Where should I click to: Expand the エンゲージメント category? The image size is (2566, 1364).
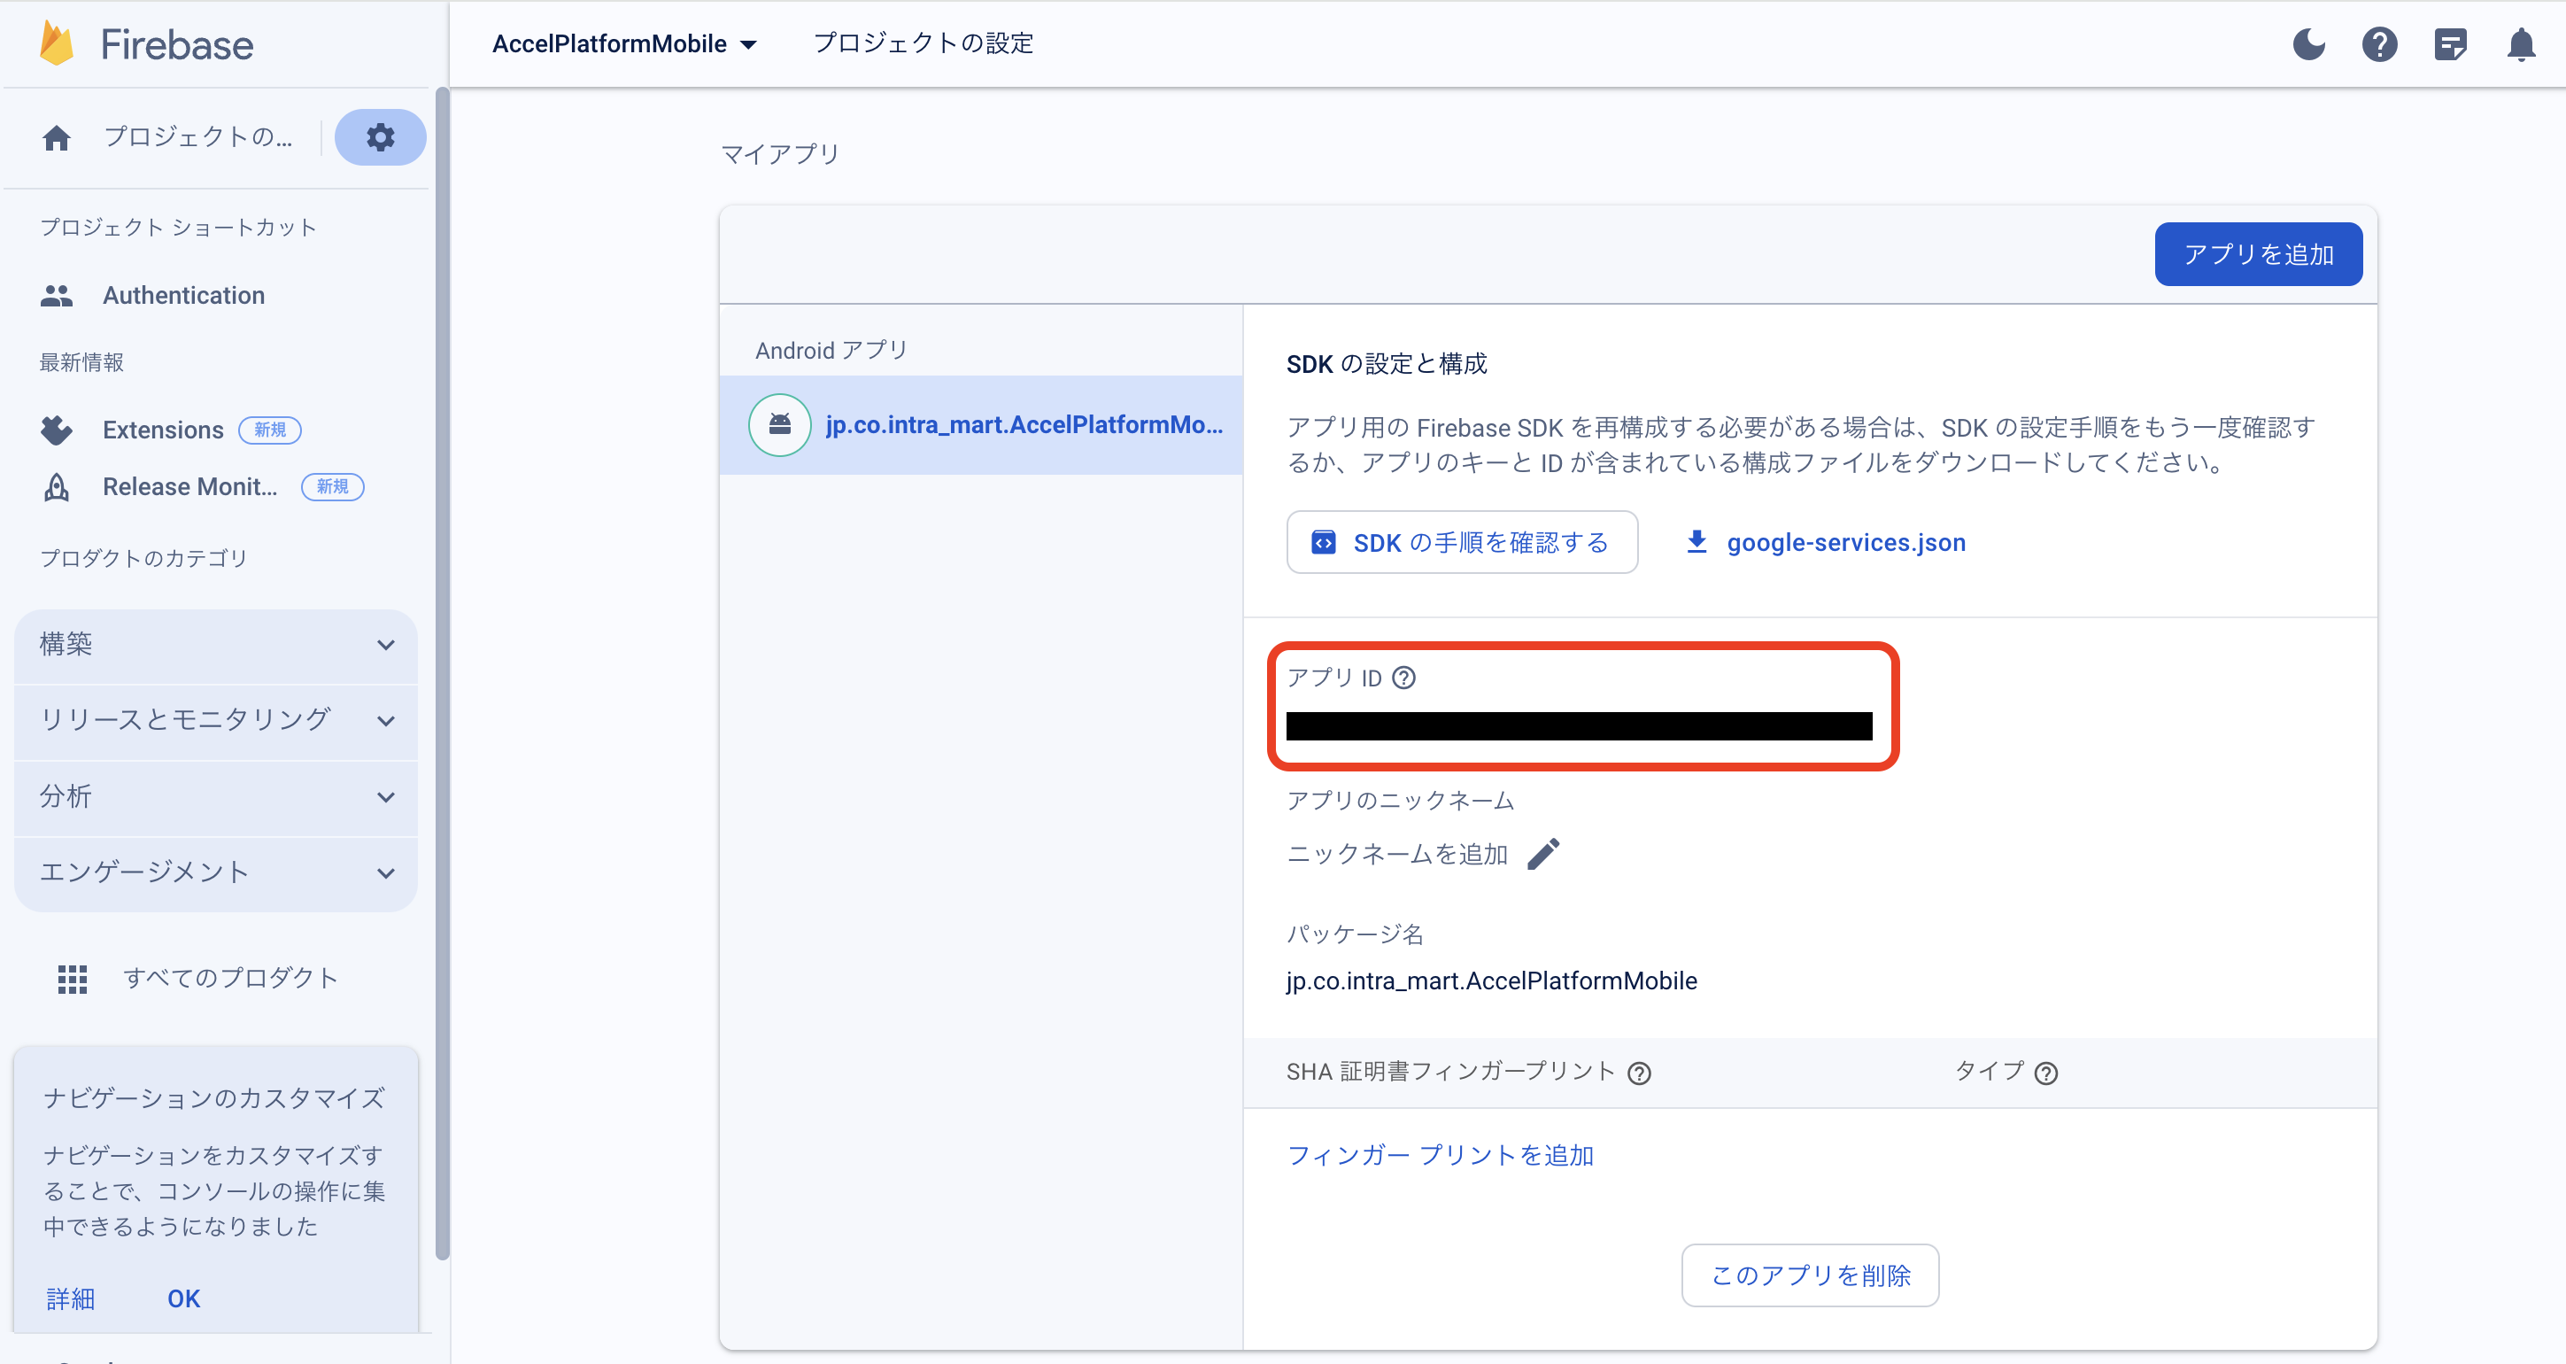(216, 872)
